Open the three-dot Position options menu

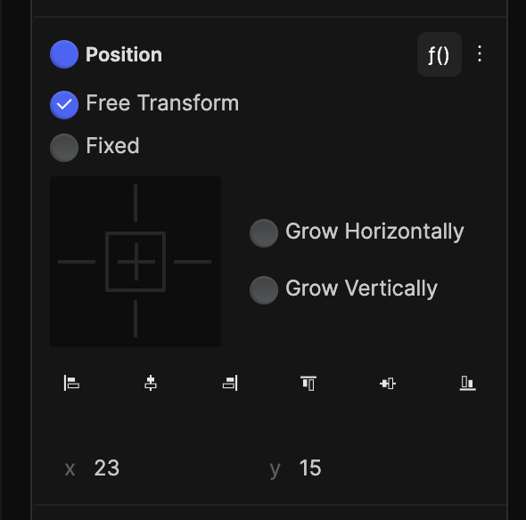480,53
